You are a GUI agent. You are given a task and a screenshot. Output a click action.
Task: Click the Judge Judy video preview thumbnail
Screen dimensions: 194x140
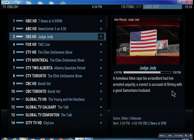pyautogui.click(x=148, y=43)
